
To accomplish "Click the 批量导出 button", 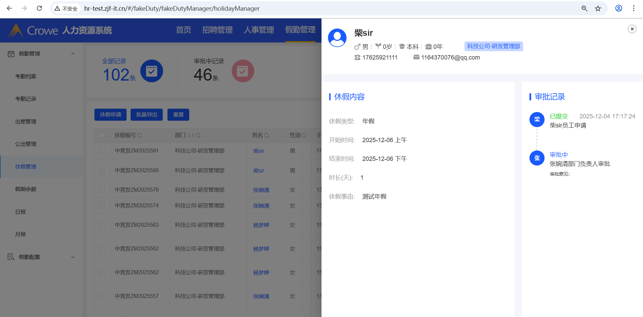I will pos(147,115).
